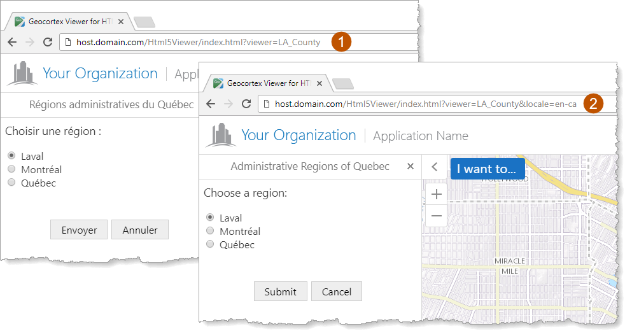Reload the page in back browser window

pos(47,42)
